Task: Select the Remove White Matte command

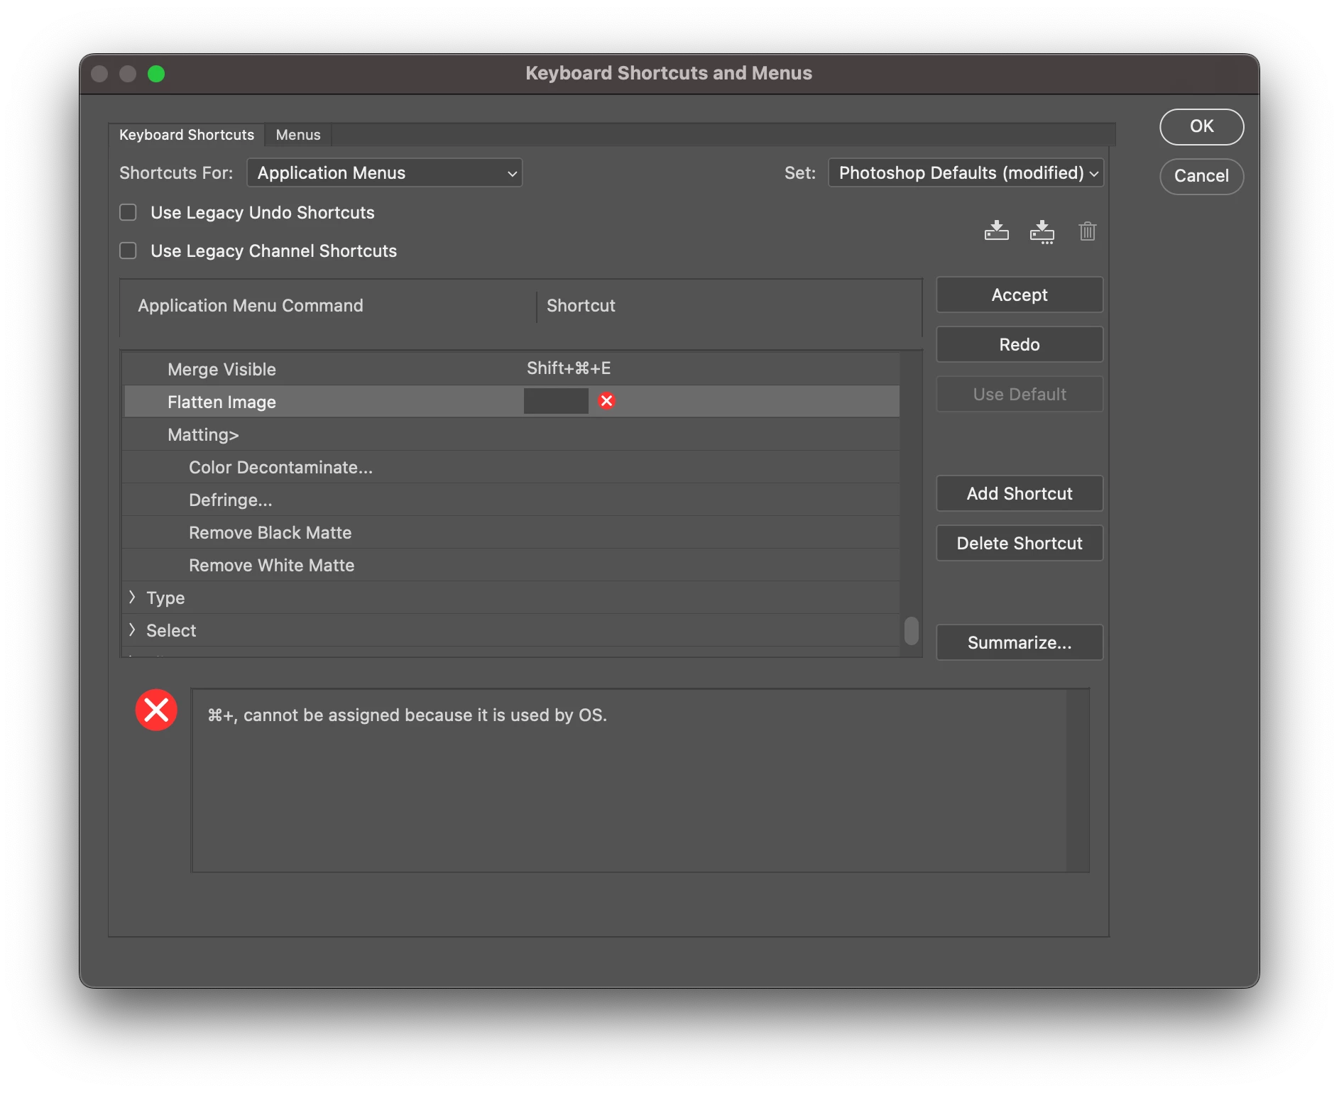Action: tap(511, 565)
